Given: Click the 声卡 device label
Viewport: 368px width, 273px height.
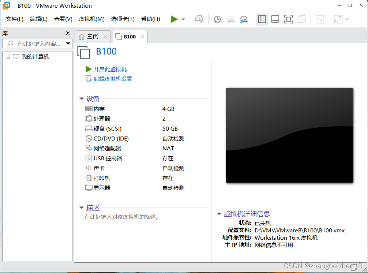Looking at the screenshot, I should pos(99,168).
